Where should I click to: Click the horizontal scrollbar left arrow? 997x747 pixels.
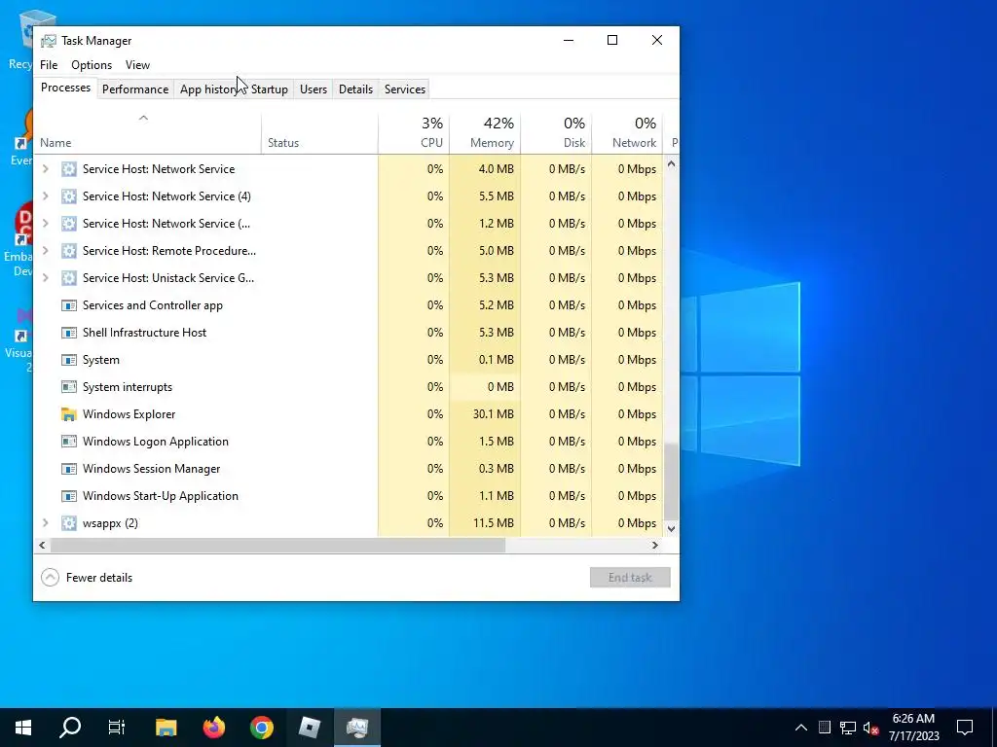pyautogui.click(x=42, y=545)
